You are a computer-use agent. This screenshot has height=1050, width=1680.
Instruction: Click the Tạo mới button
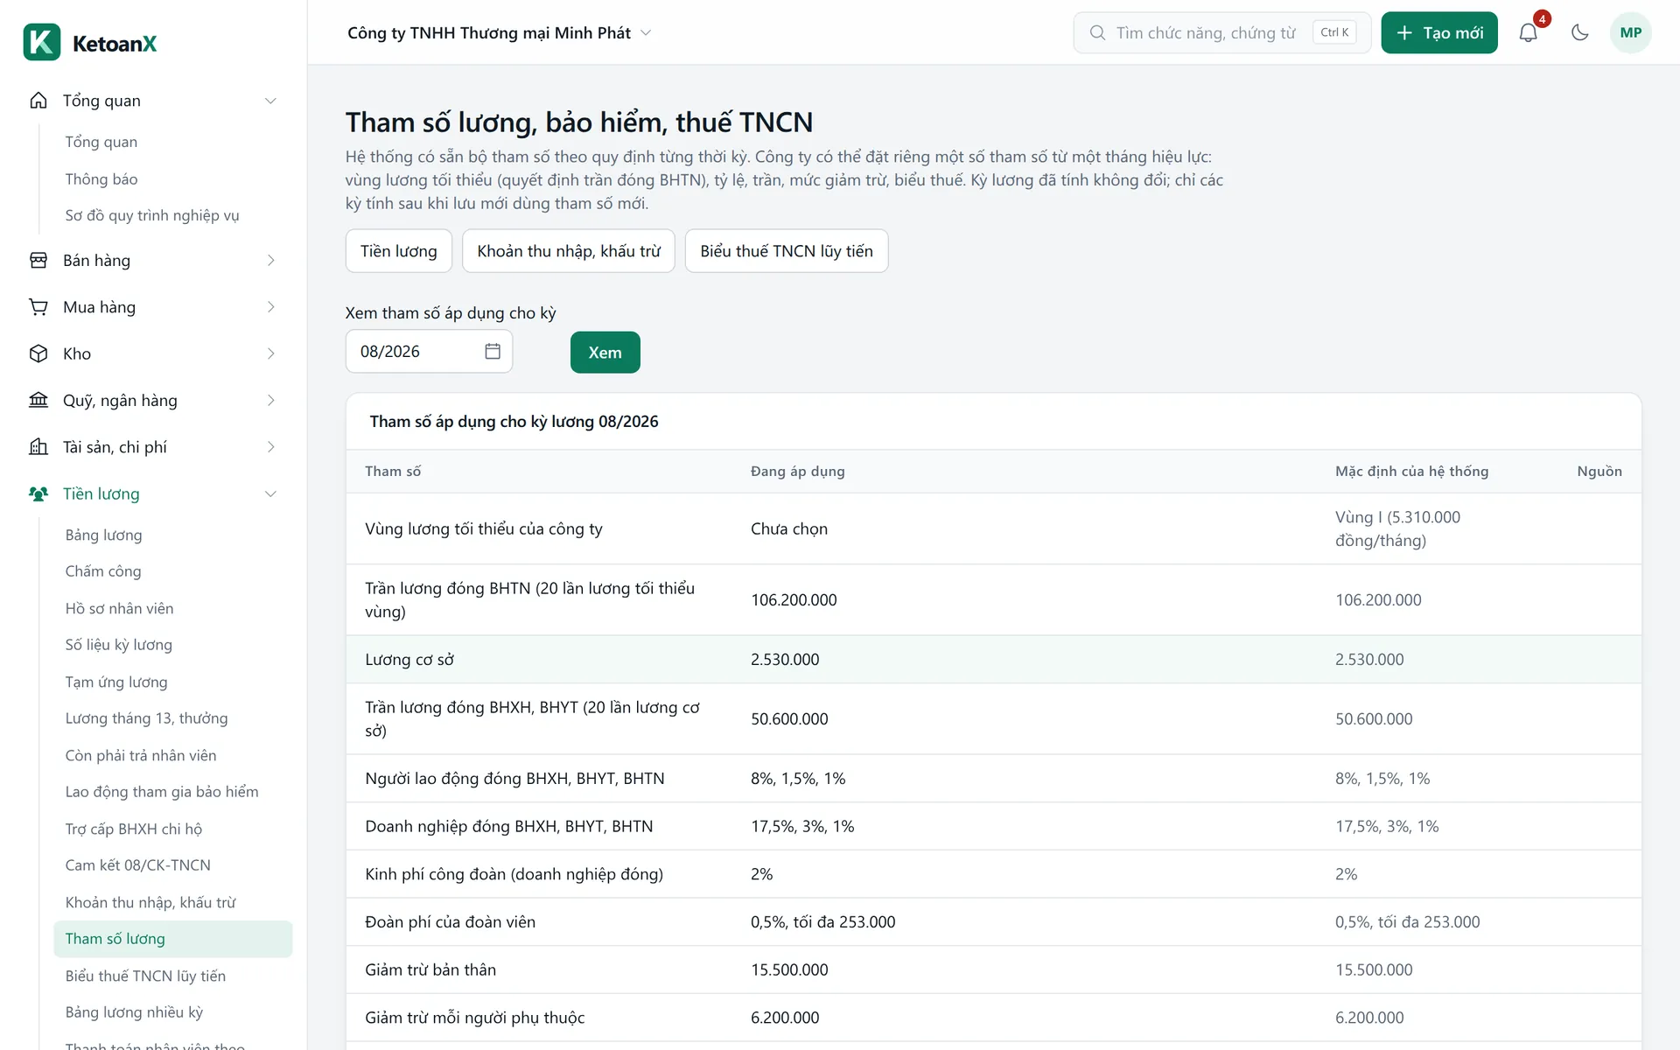click(1439, 32)
